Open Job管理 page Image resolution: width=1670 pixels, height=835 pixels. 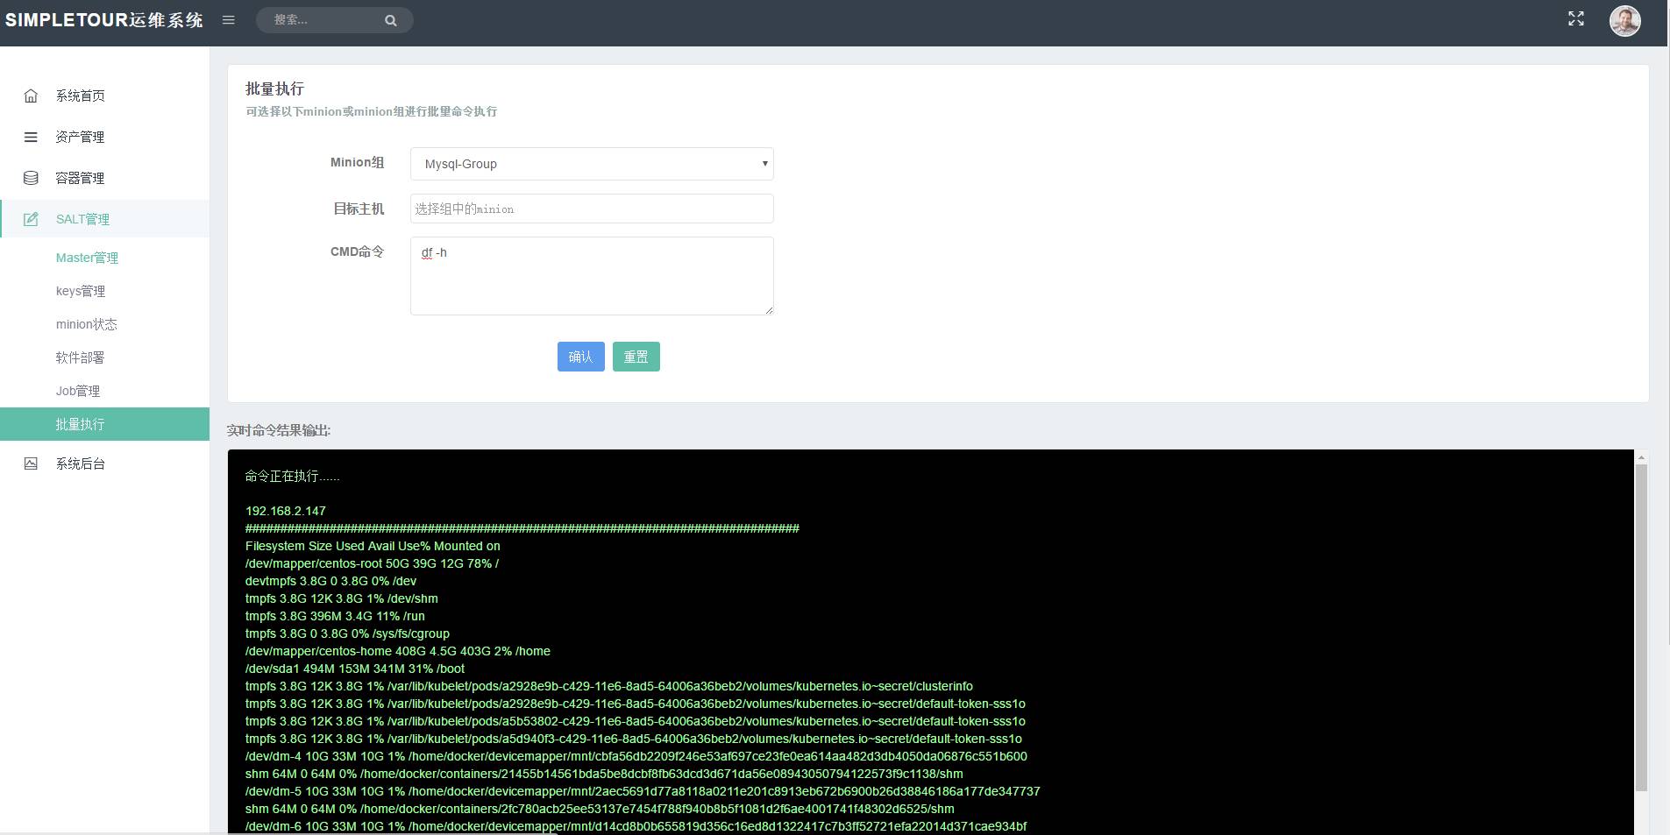78,391
